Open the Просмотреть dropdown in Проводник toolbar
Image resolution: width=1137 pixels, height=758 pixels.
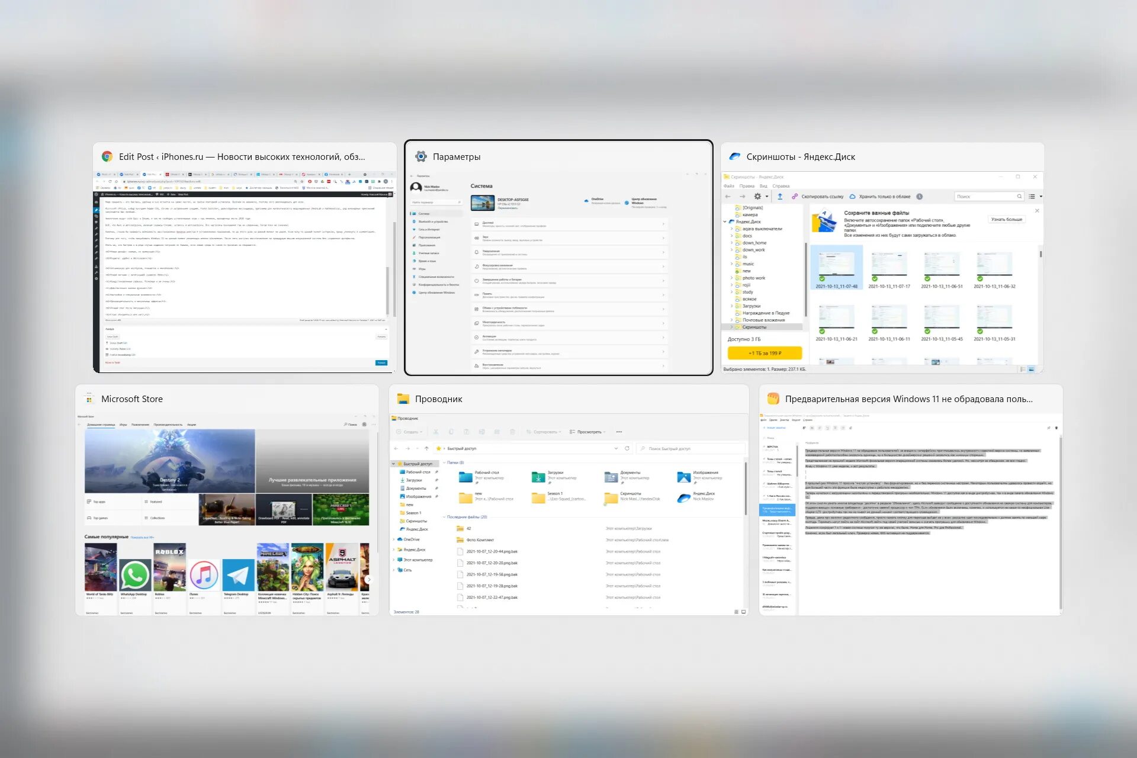(x=587, y=432)
